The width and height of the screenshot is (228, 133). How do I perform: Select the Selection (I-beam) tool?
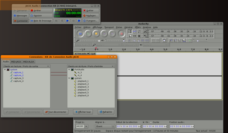pos(130,31)
